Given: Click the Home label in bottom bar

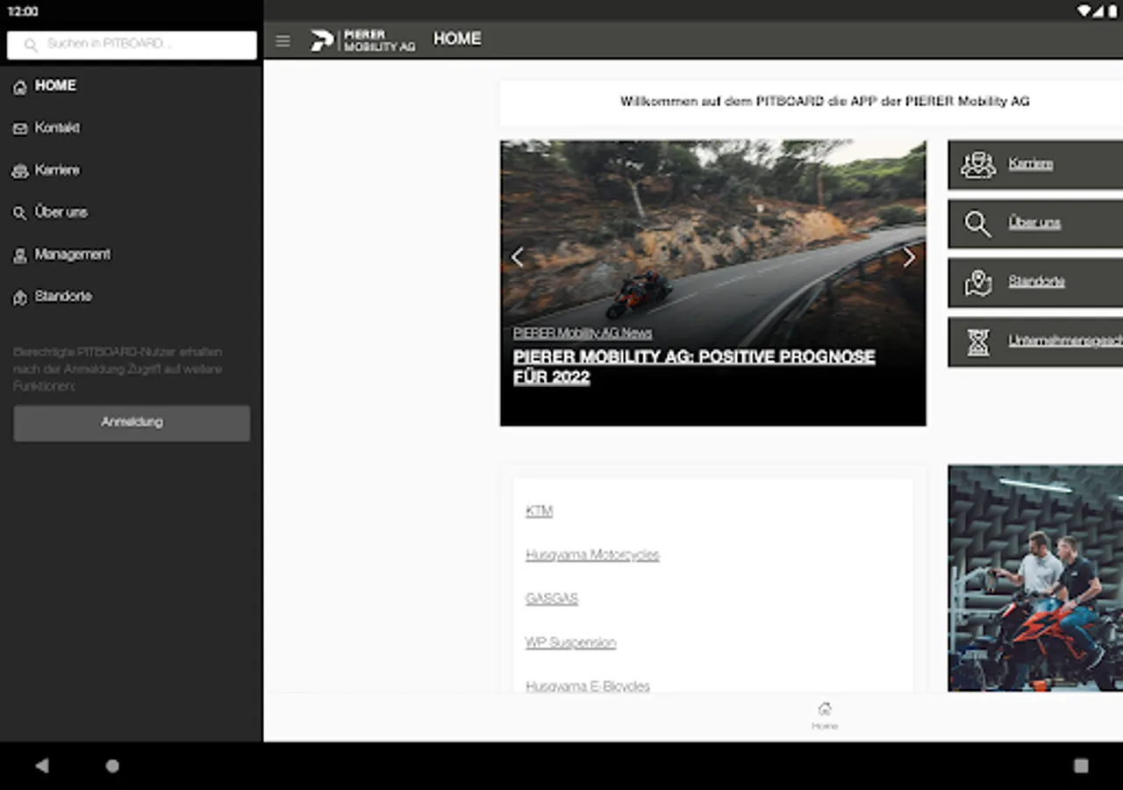Looking at the screenshot, I should click(x=825, y=727).
